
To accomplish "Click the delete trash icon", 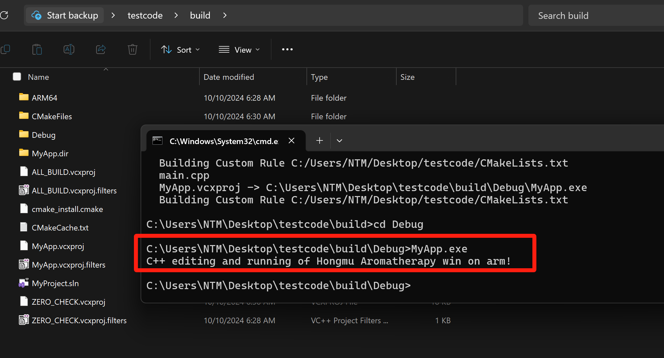I will [132, 50].
